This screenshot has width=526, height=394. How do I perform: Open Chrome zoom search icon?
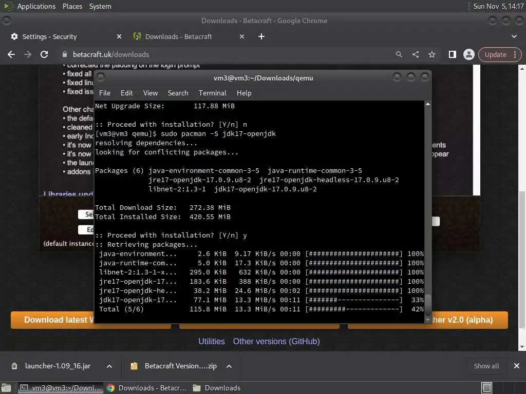(399, 54)
